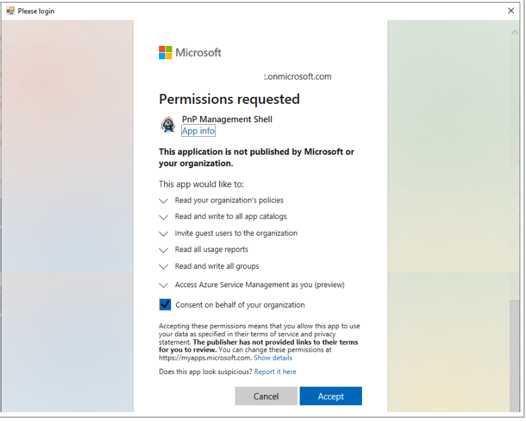Click the Permissions requested heading

229,99
